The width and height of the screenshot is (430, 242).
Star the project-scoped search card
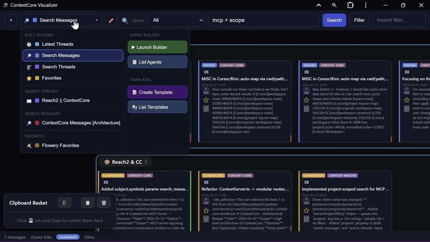click(x=306, y=211)
